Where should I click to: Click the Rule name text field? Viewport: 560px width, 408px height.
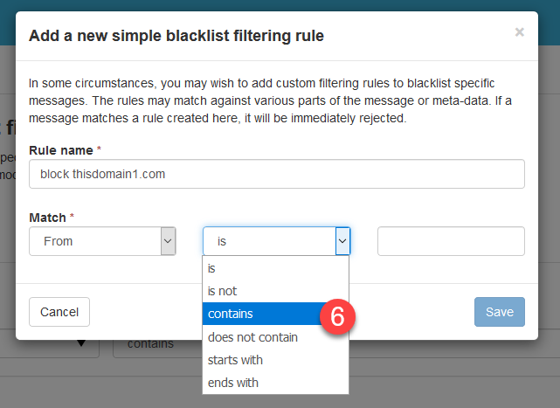[x=276, y=174]
